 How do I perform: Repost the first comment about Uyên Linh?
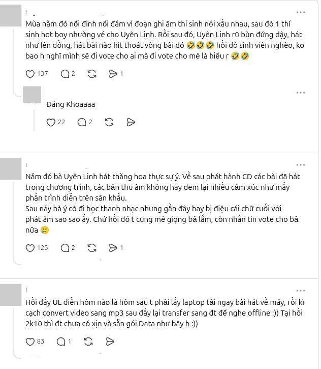click(x=92, y=74)
